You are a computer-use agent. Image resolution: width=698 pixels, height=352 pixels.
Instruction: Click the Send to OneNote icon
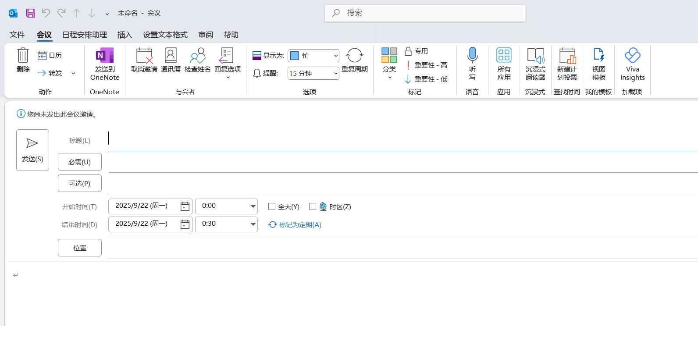pos(104,56)
